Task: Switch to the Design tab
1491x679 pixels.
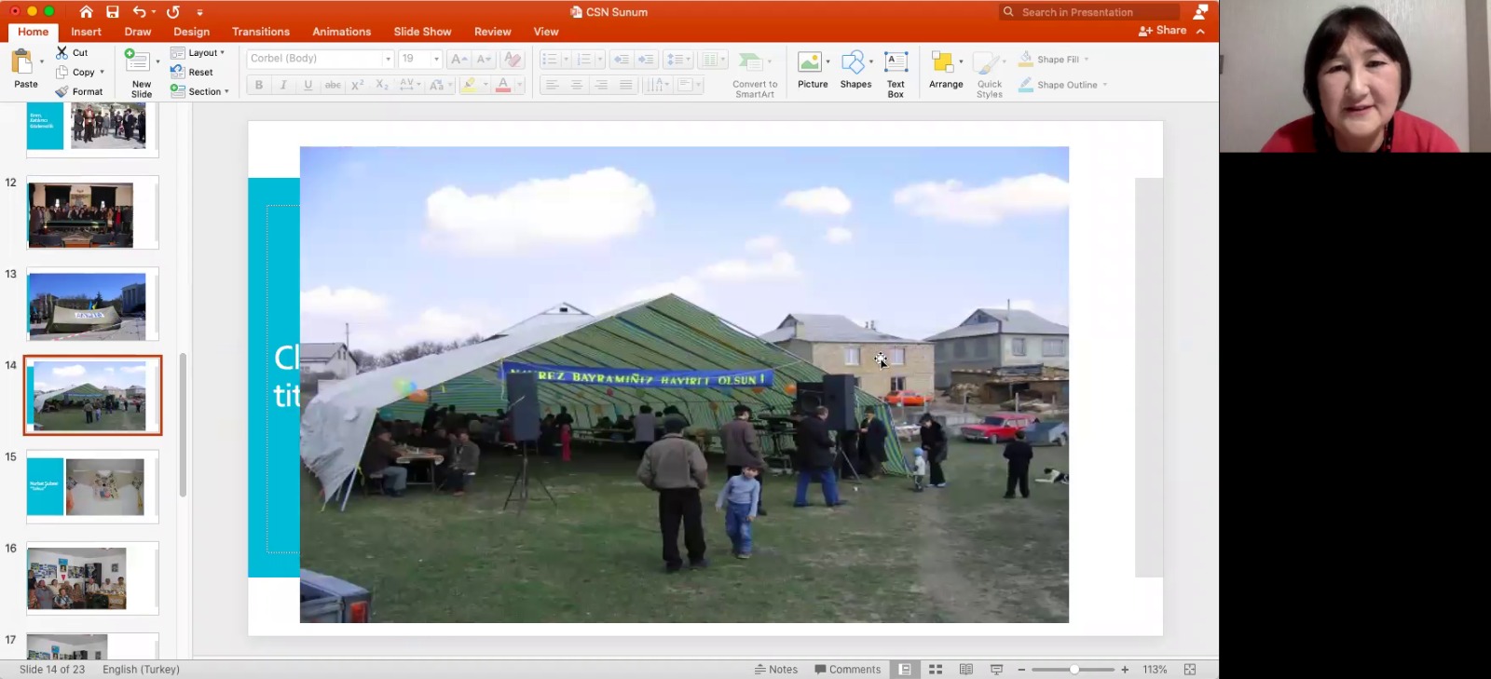Action: pyautogui.click(x=191, y=32)
